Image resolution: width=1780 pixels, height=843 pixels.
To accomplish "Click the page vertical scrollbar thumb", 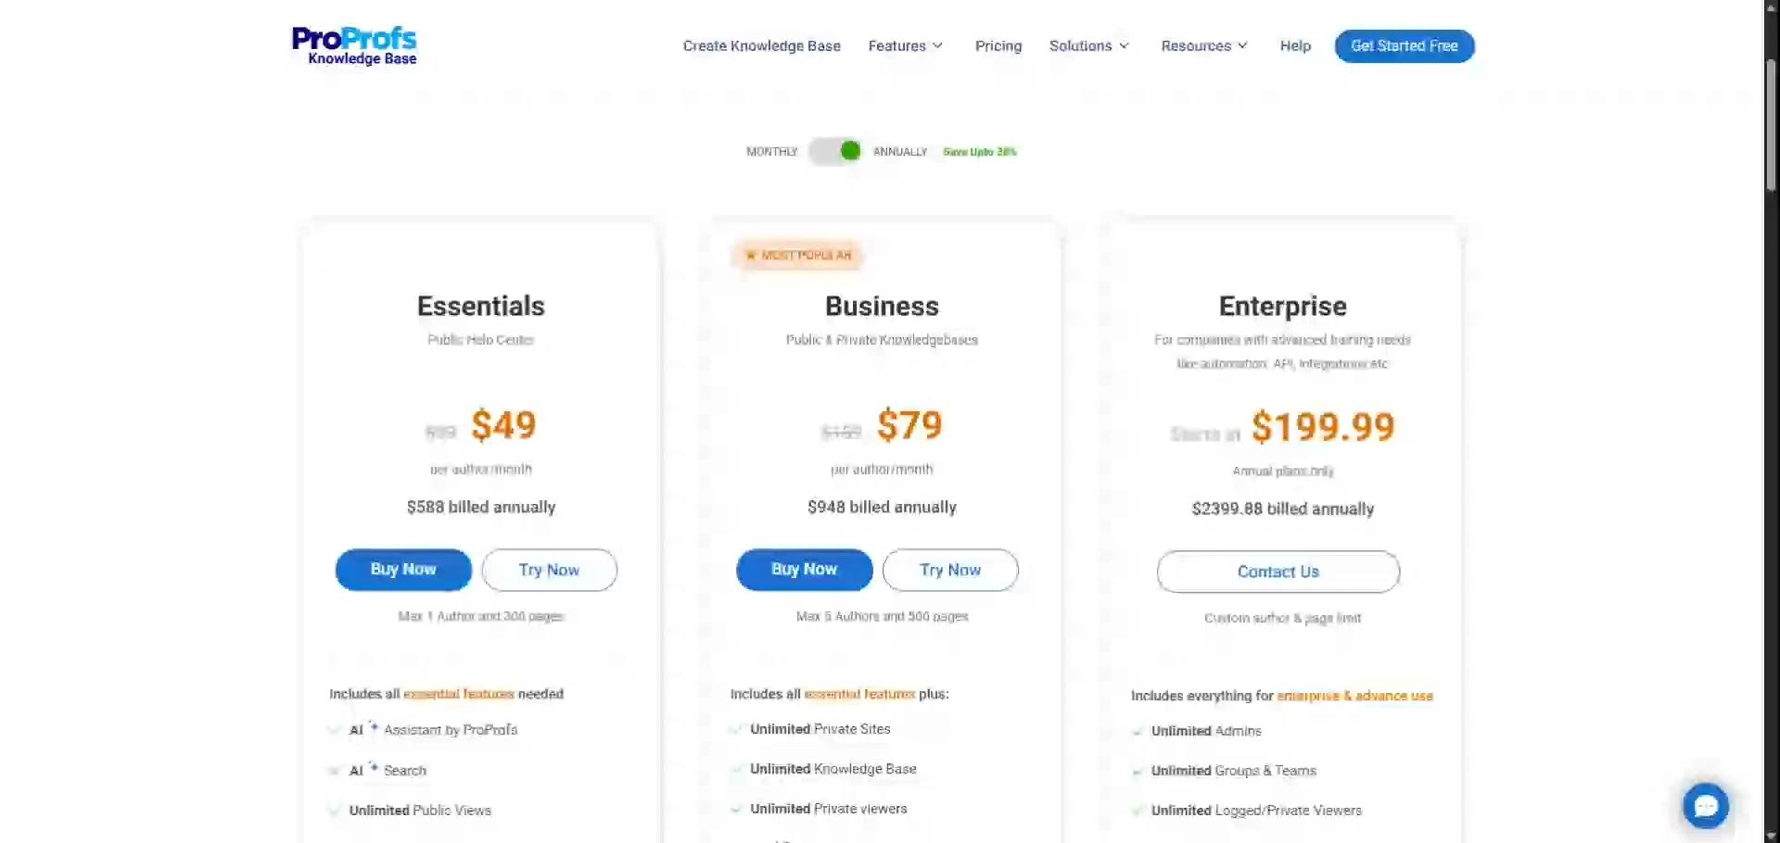I will point(1771,125).
